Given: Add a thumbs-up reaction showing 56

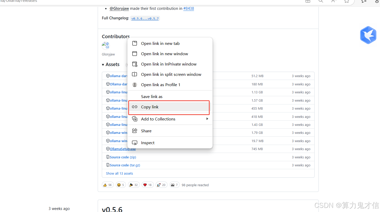Looking at the screenshot, I should pos(108,185).
